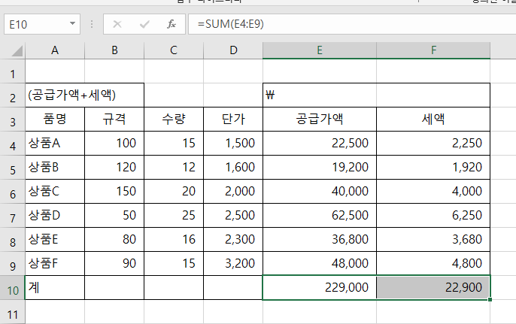Click the 공급가액 value 36,800
This screenshot has height=324, width=516.
pyautogui.click(x=320, y=239)
